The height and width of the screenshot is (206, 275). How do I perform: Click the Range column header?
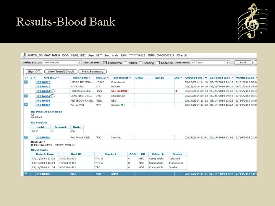point(159,77)
